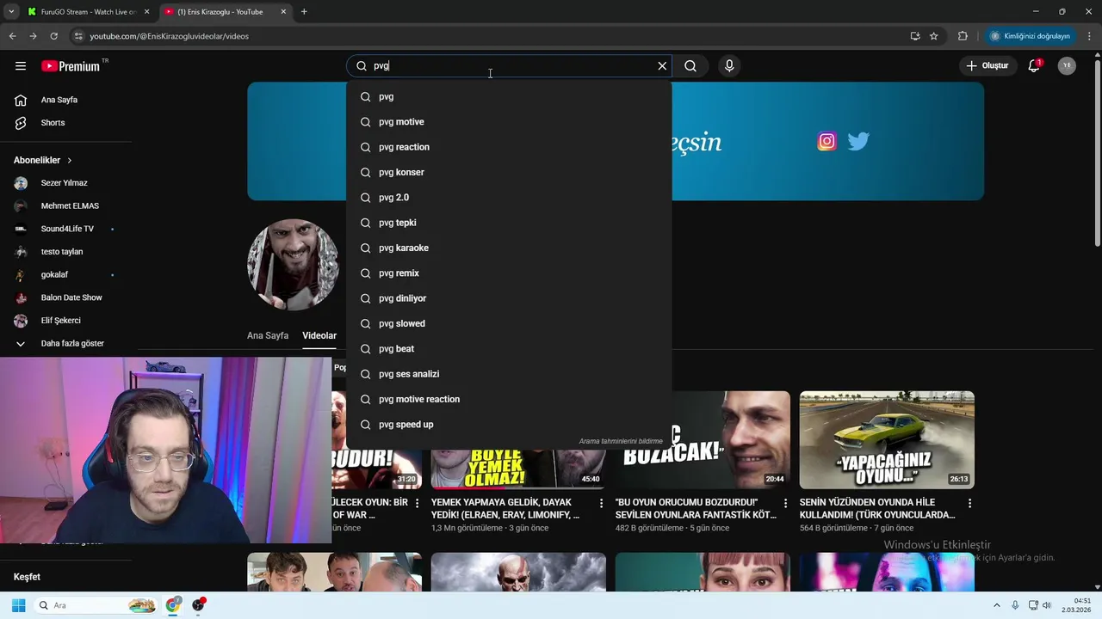Image resolution: width=1102 pixels, height=619 pixels.
Task: Select 'pvg 2.0' suggestion
Action: click(509, 198)
